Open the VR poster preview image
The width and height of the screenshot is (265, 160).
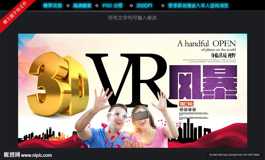132,91
